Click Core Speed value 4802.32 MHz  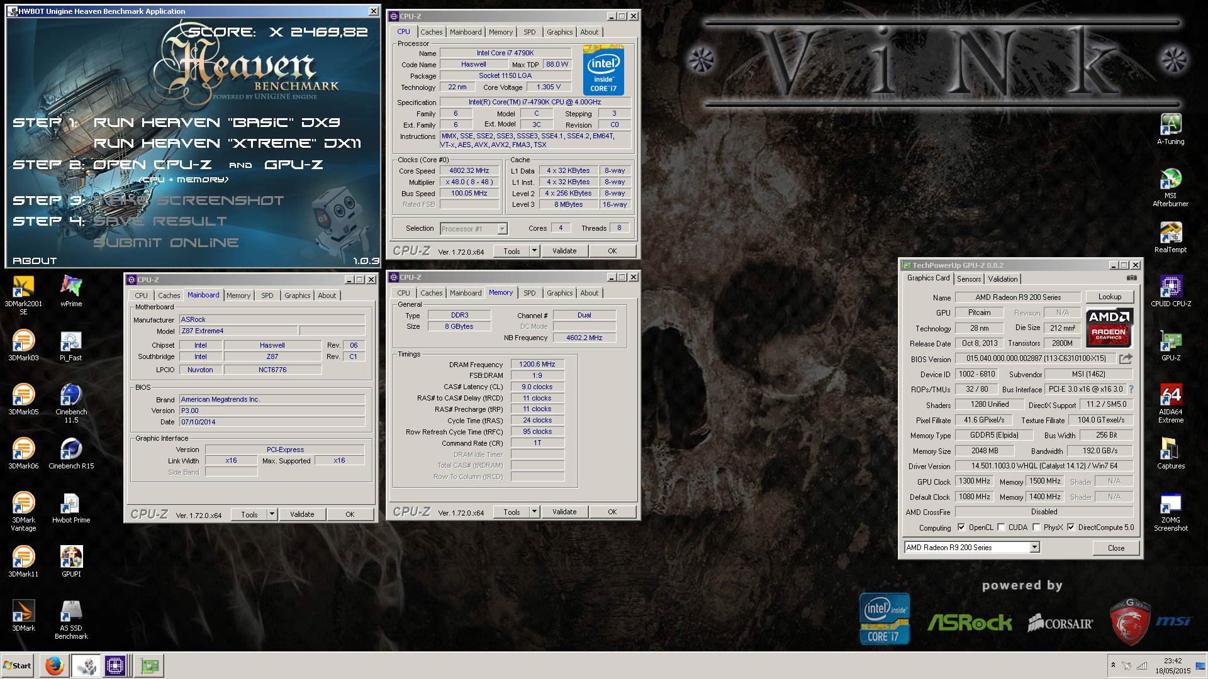[469, 170]
